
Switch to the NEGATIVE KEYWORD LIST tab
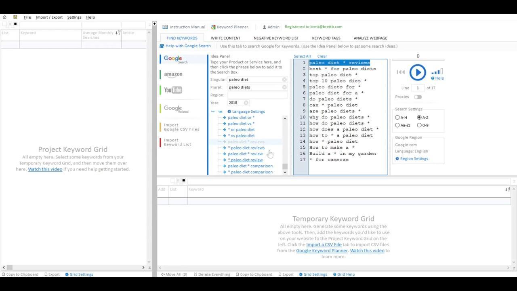point(276,38)
